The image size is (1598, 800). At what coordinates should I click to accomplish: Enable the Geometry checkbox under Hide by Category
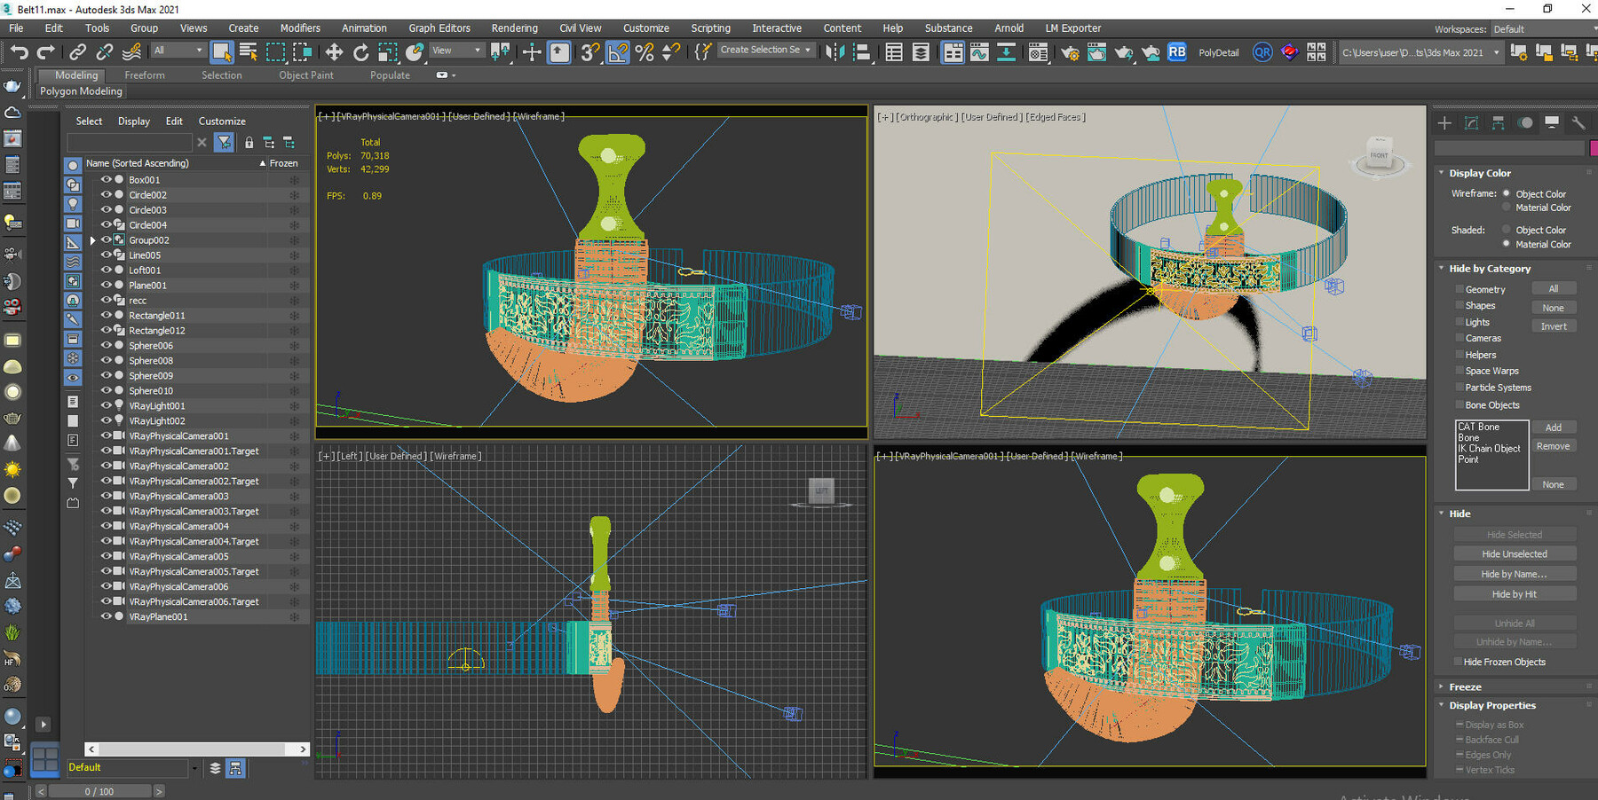coord(1460,289)
